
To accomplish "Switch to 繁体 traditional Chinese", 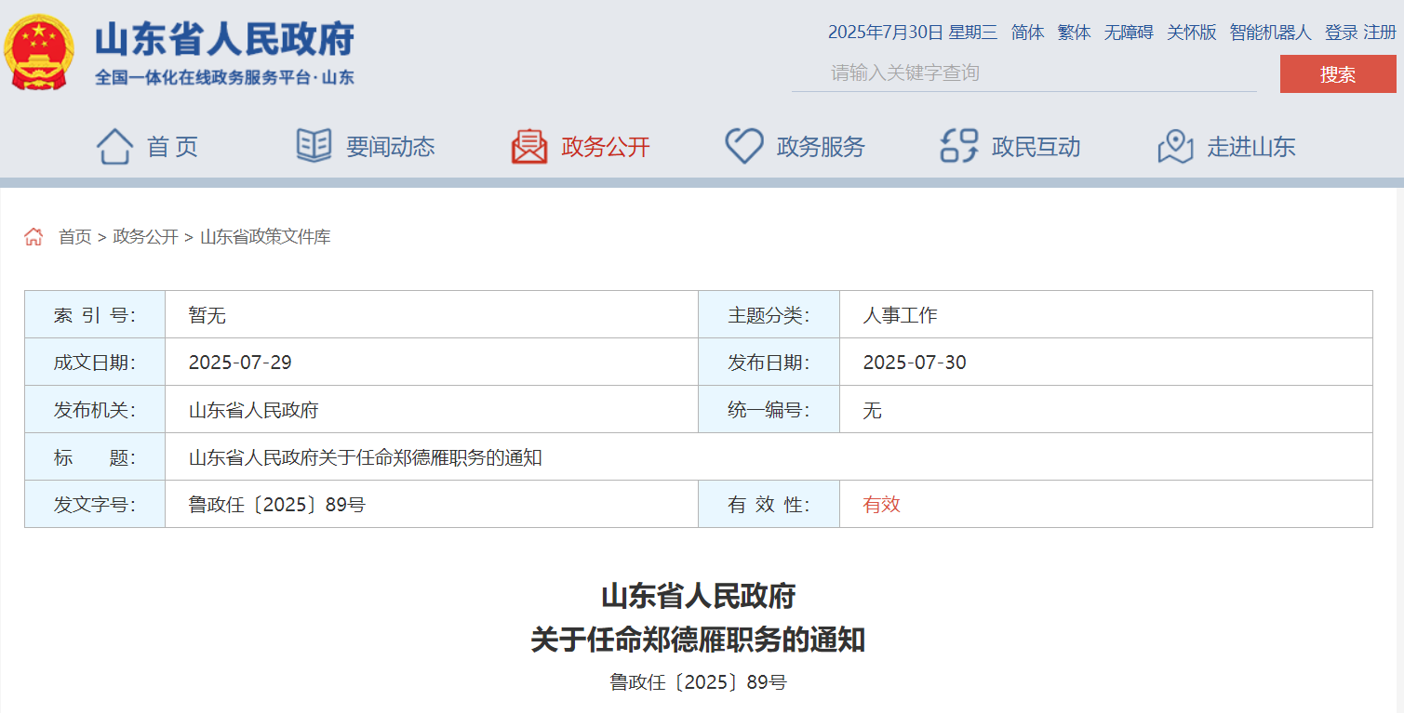I will pyautogui.click(x=1074, y=33).
